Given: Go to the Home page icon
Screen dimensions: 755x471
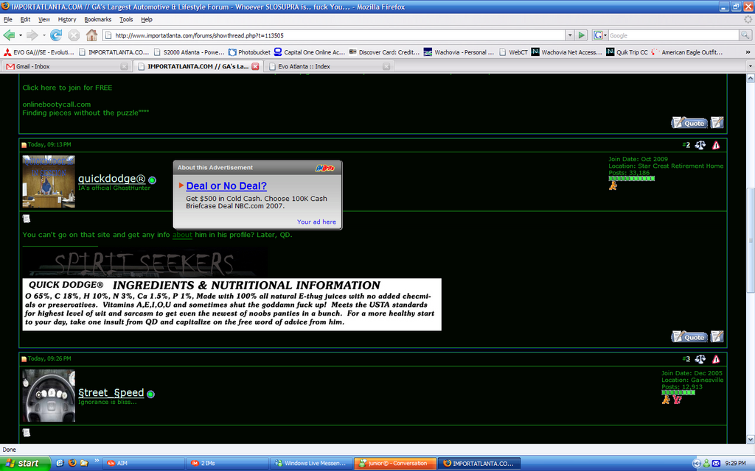Looking at the screenshot, I should [91, 35].
